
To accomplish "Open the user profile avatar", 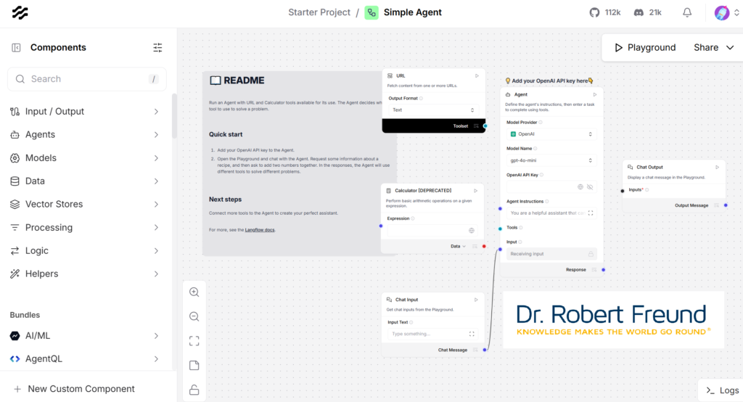I will pyautogui.click(x=722, y=13).
